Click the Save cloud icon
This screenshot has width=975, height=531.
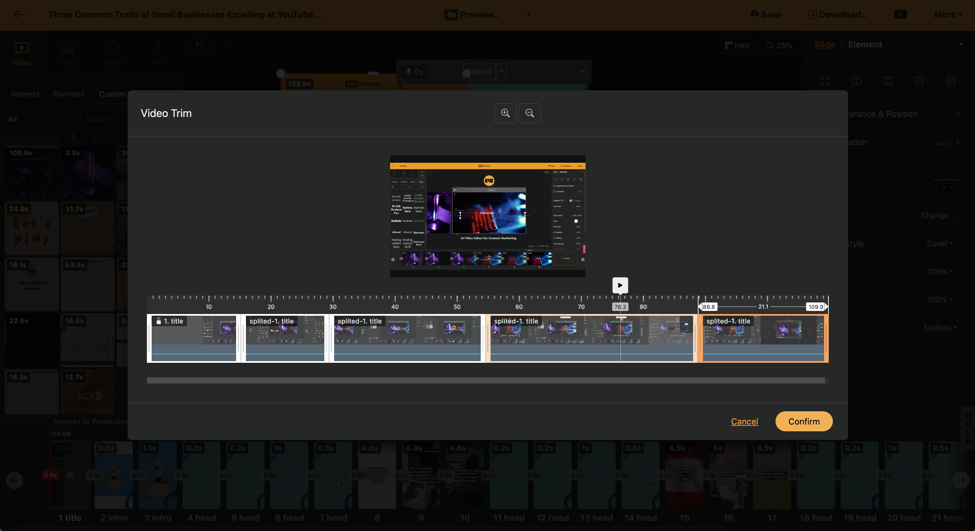pos(754,14)
